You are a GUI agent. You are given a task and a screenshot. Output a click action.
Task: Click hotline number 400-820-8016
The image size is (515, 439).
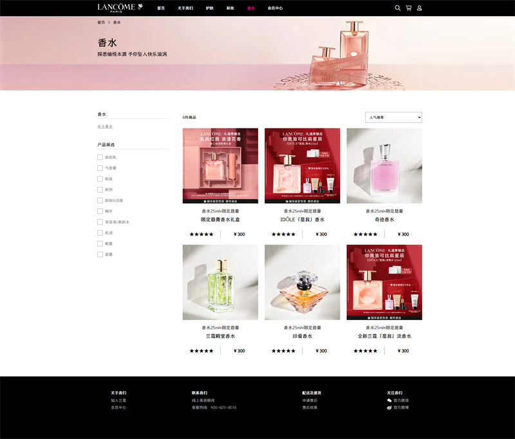click(x=223, y=408)
